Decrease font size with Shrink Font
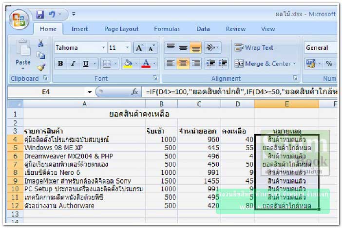This screenshot has height=228, width=342. 152,48
